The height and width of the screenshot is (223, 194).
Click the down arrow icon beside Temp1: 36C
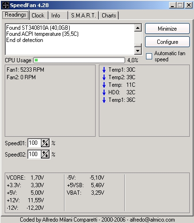point(104,100)
